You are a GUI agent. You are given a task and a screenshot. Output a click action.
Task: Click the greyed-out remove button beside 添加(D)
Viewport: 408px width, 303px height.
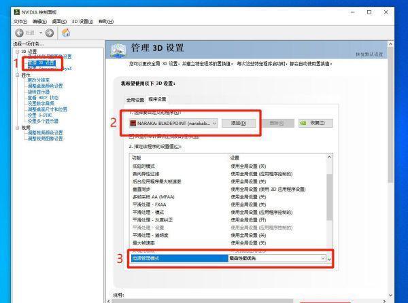(x=277, y=123)
